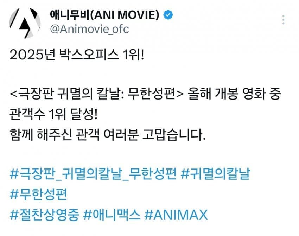299x236 pixels.
Task: Click the thank-you line ending 고맙습니다.
Action: pyautogui.click(x=108, y=135)
